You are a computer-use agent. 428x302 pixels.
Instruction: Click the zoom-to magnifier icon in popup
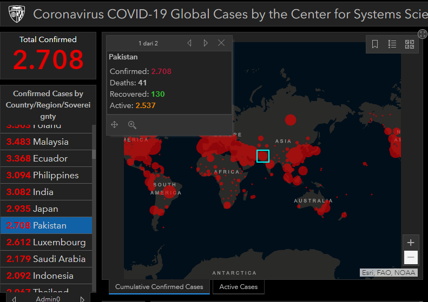pyautogui.click(x=132, y=125)
